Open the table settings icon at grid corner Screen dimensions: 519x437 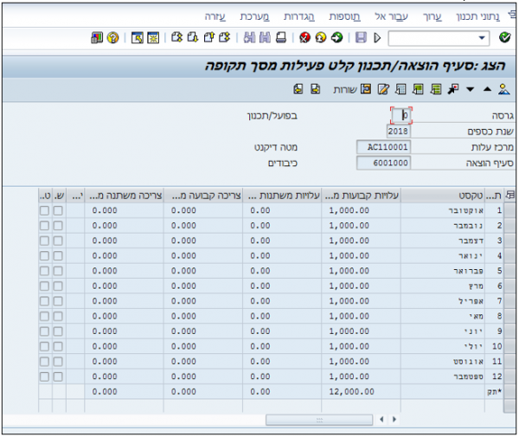pyautogui.click(x=510, y=196)
